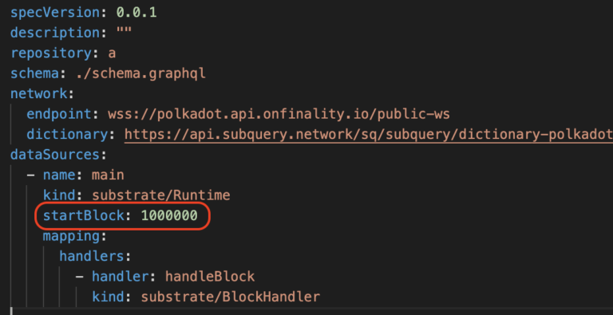The width and height of the screenshot is (613, 315).
Task: Click the substrate/Runtime kind value
Action: tap(160, 195)
